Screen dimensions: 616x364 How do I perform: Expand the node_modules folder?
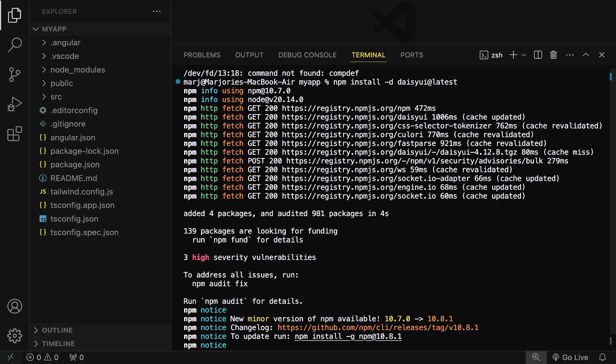click(x=77, y=70)
